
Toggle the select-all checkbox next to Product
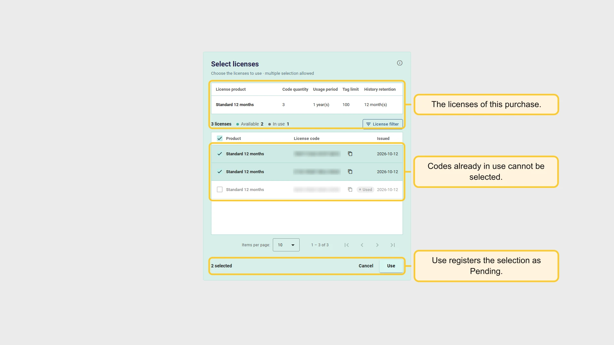pos(220,138)
